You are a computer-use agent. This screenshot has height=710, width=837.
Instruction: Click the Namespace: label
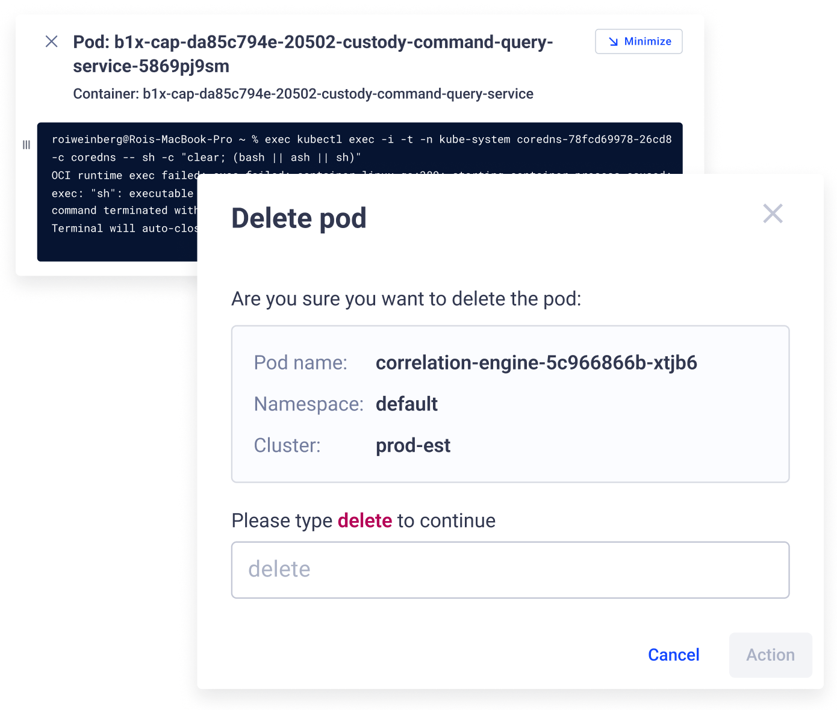point(308,404)
